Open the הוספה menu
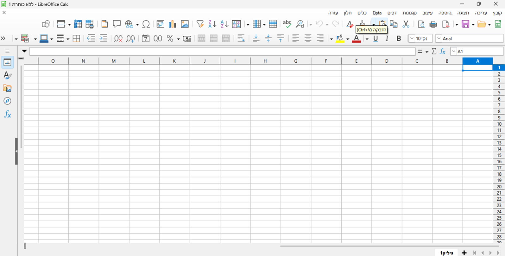 pos(445,13)
